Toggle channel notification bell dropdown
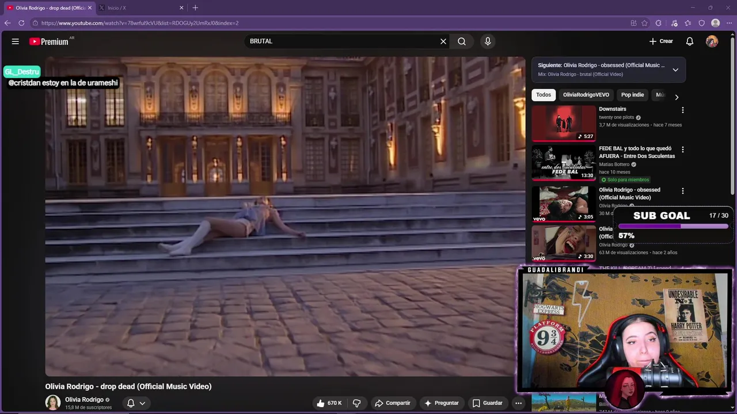This screenshot has width=737, height=414. click(x=136, y=403)
